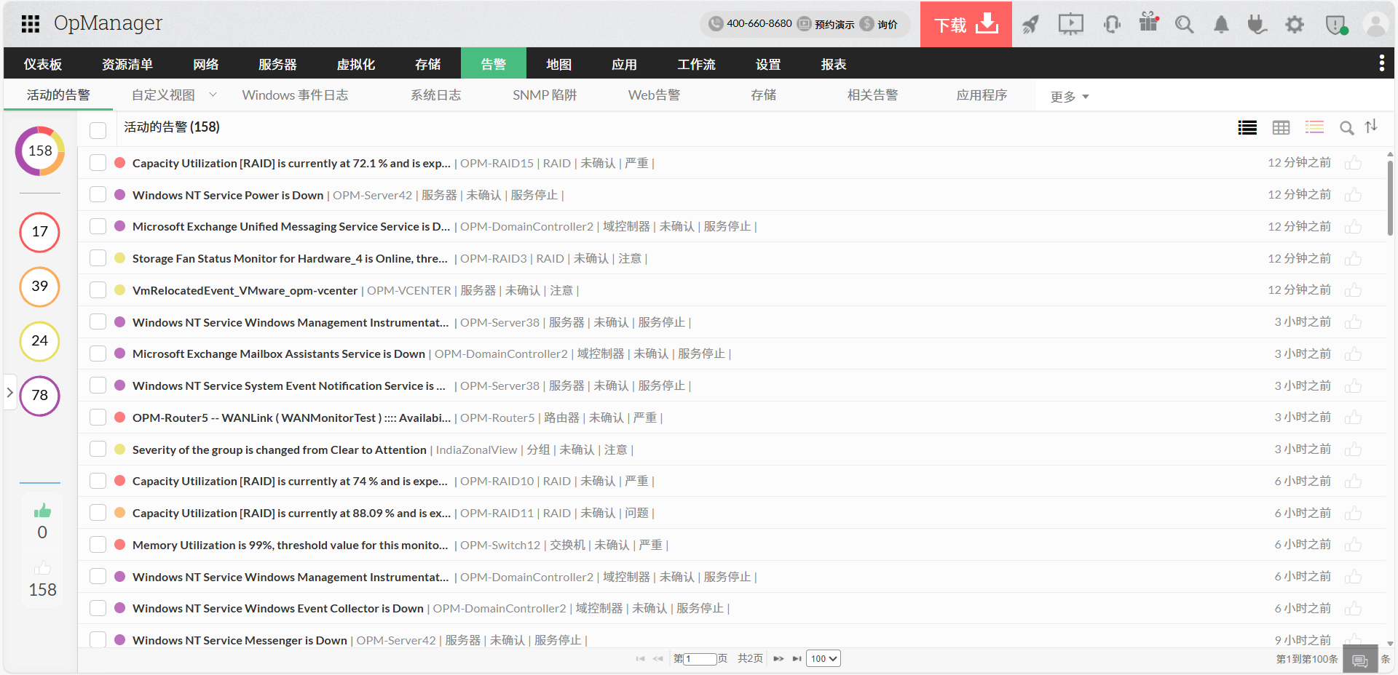Open the app grid launcher icon
The image size is (1398, 675).
point(30,24)
